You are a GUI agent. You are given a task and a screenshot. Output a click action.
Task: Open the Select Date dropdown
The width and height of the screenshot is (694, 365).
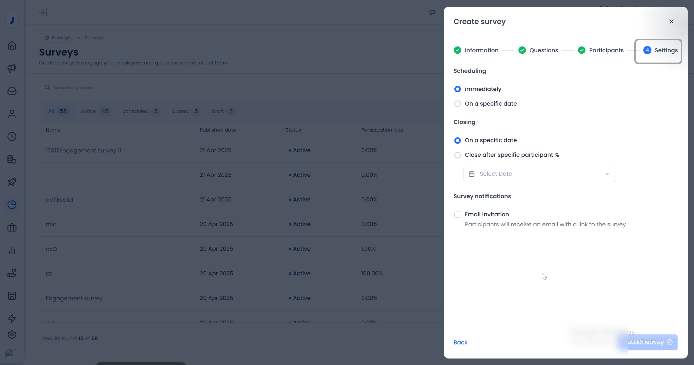(x=539, y=174)
